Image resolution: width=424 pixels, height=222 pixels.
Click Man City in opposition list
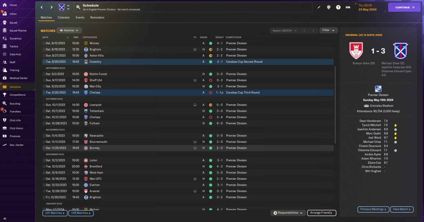95,86
